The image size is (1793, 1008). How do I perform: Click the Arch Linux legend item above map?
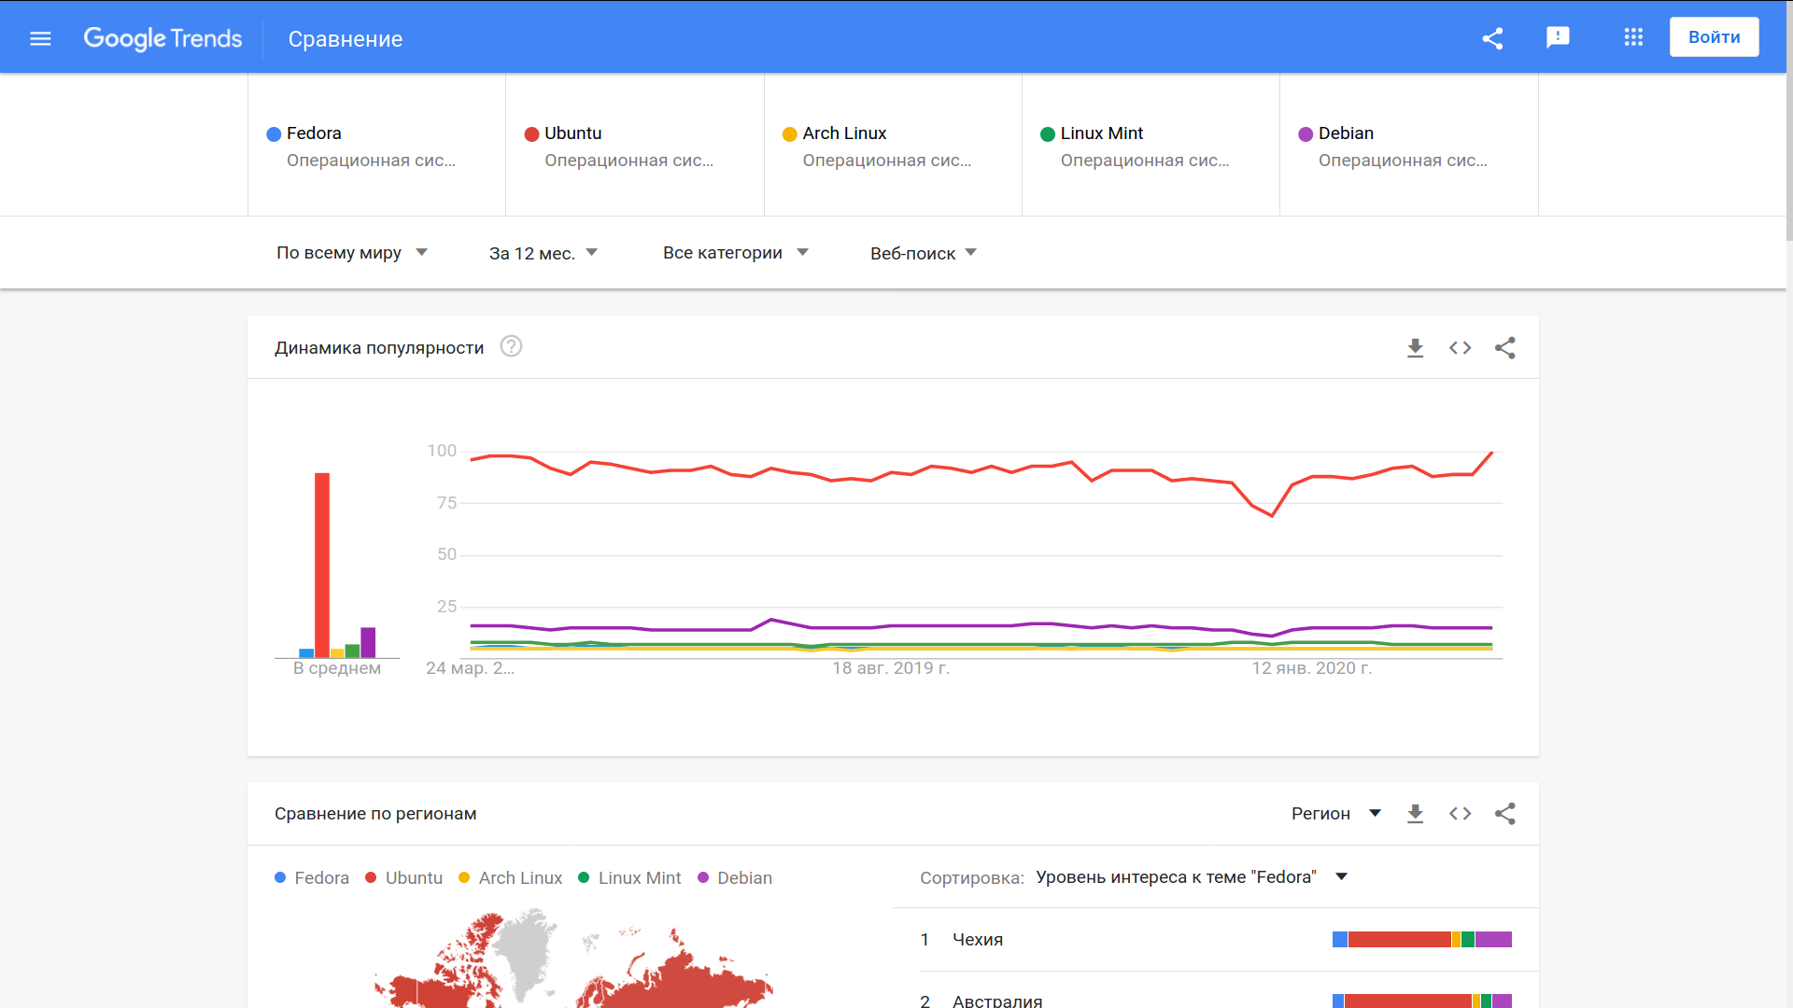click(511, 878)
